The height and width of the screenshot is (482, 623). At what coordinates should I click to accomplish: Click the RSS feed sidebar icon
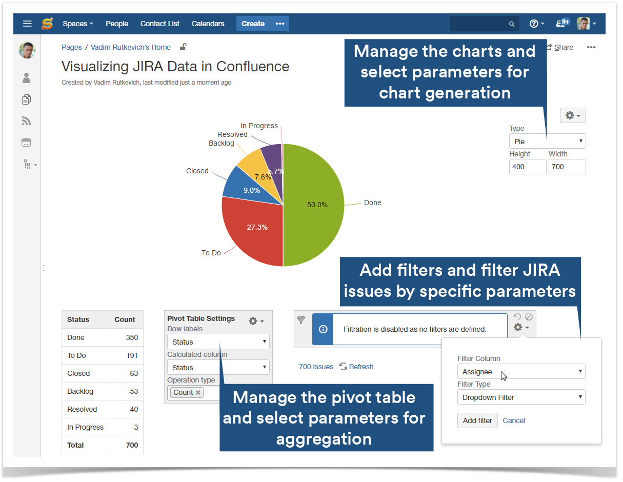pyautogui.click(x=26, y=121)
